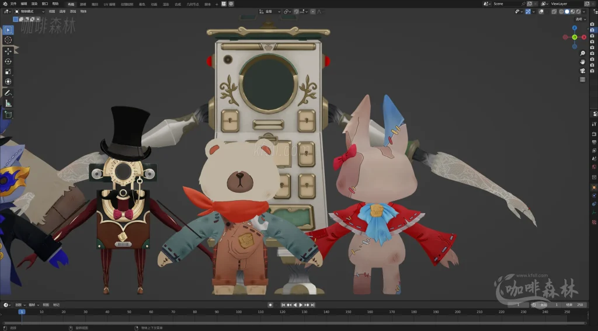Switch perspective/orthographic with the grid gizmo
Image resolution: width=598 pixels, height=331 pixels.
tap(582, 79)
